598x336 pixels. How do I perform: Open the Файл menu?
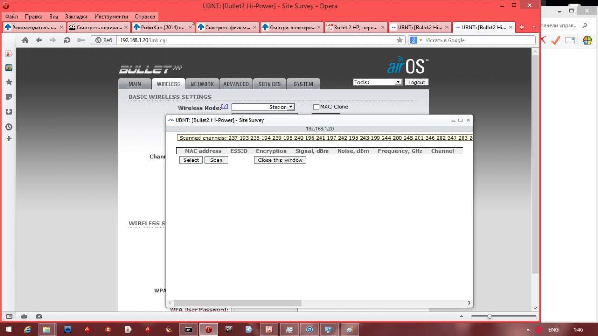point(12,16)
